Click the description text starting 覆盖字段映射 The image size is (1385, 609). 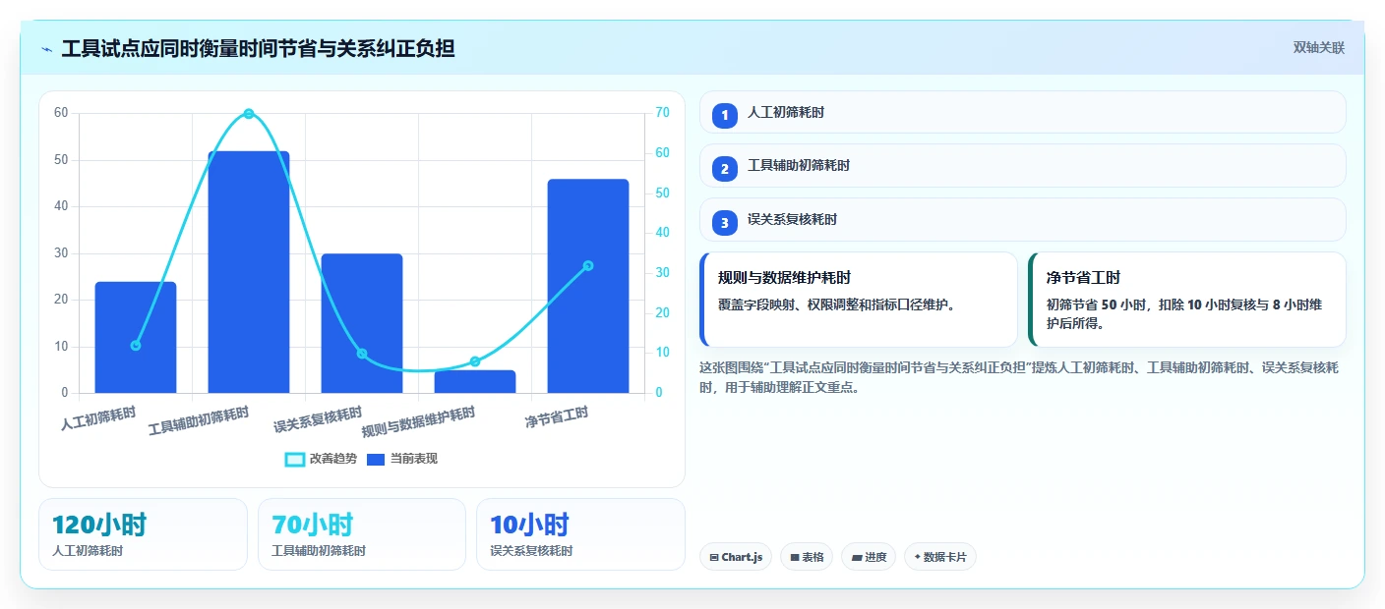click(837, 304)
